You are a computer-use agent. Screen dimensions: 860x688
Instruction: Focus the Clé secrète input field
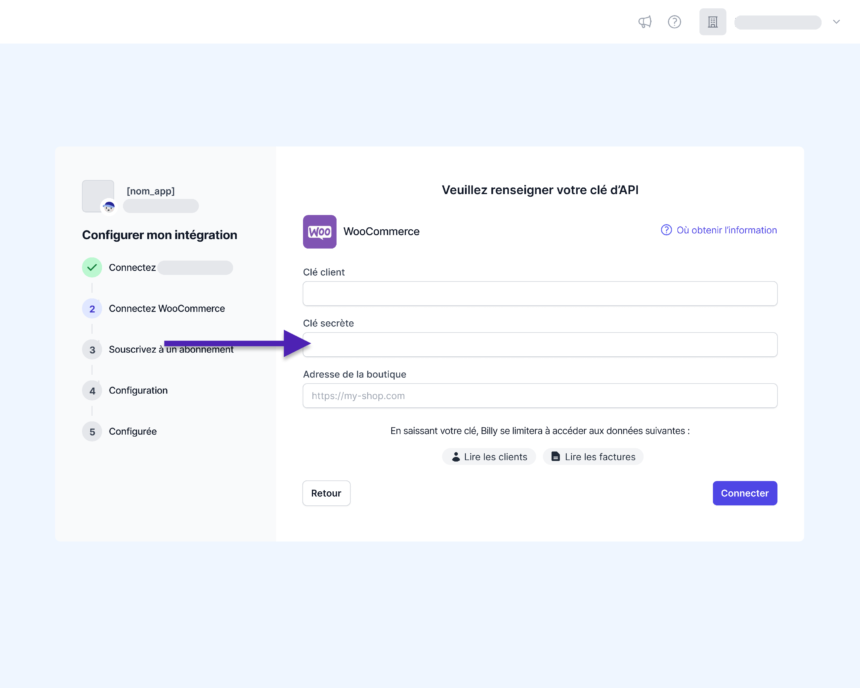(x=540, y=345)
